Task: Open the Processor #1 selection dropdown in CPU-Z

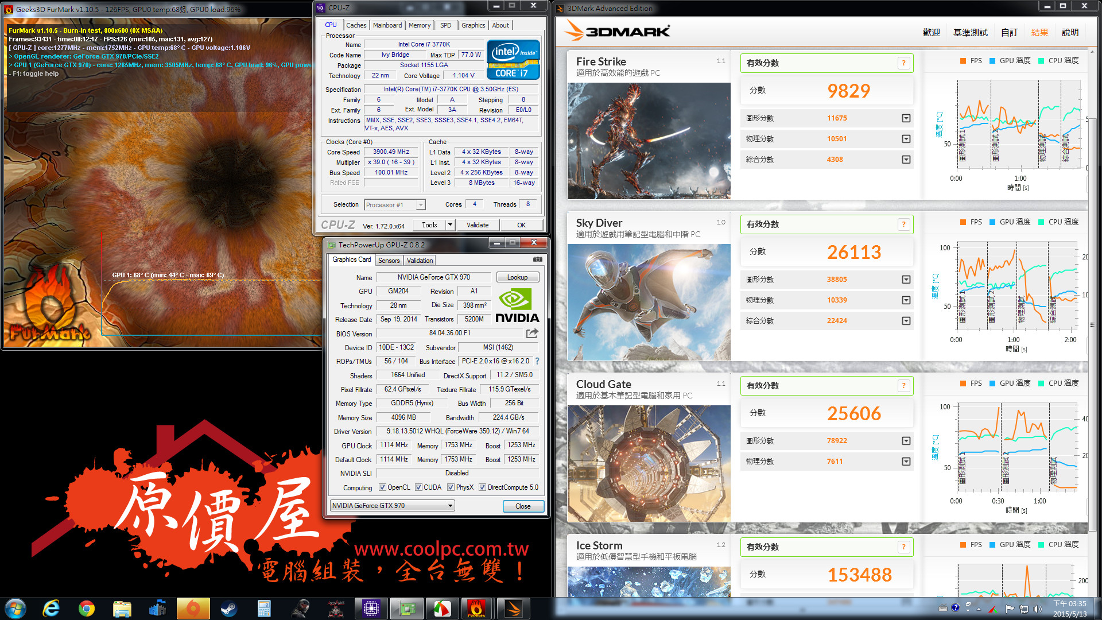Action: coord(394,205)
